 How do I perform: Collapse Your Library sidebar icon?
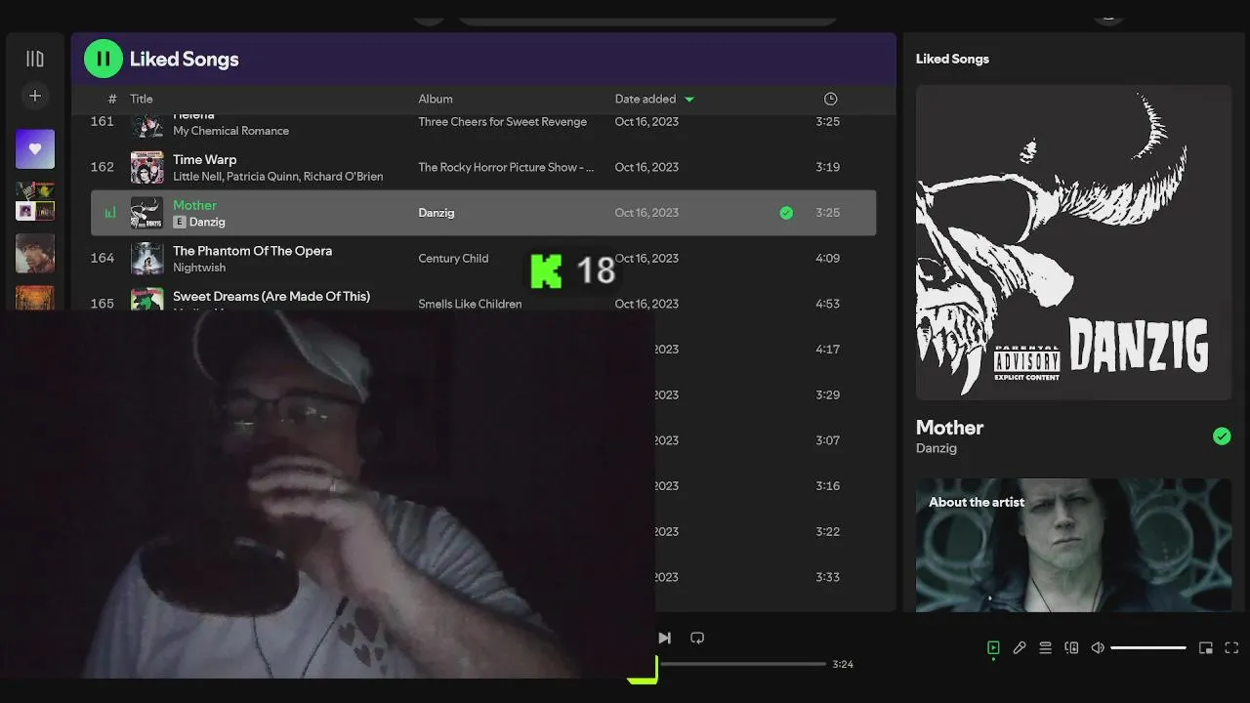(x=35, y=59)
